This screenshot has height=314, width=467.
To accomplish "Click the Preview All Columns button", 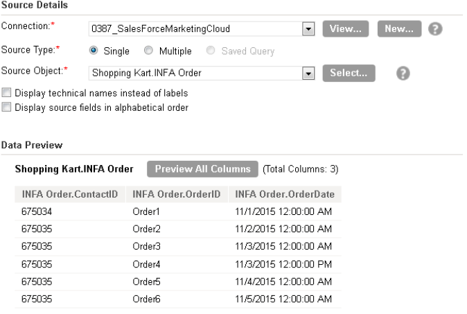I will 202,169.
